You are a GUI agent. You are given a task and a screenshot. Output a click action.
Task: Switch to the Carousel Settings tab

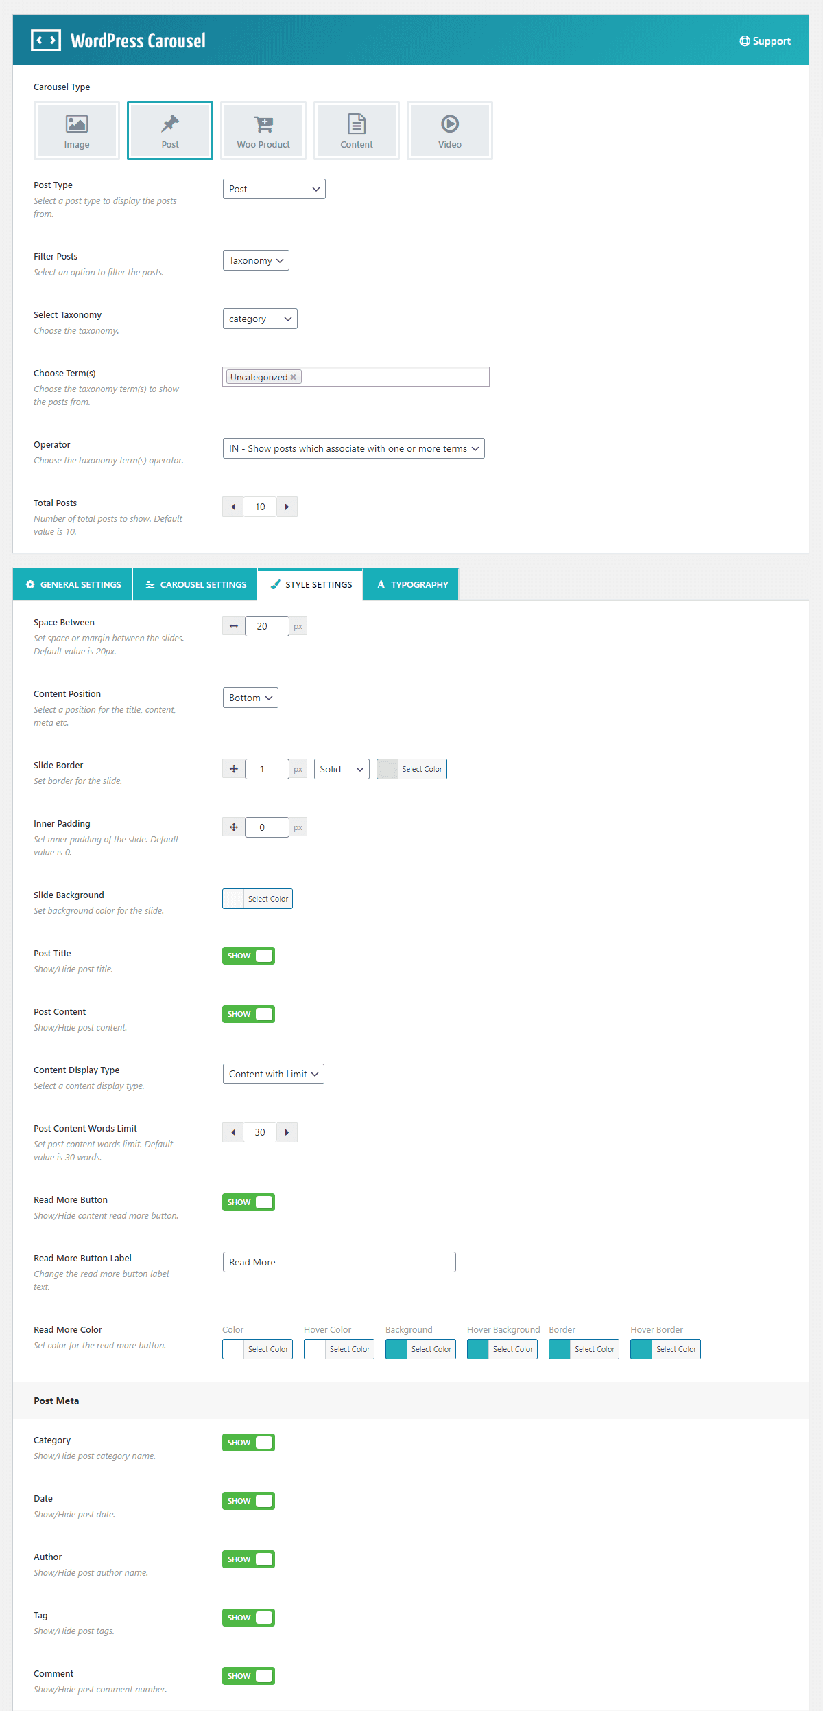point(195,584)
